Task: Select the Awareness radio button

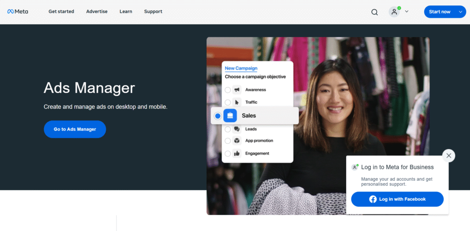Action: pos(228,90)
